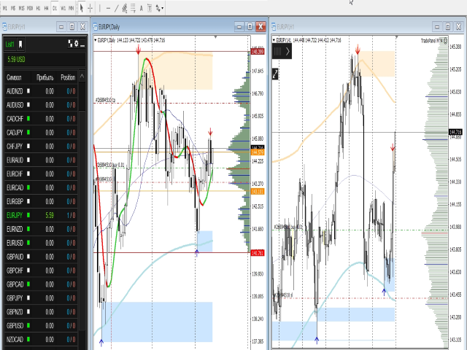Open the List1 tab in panel
This screenshot has height=350, width=467.
(x=9, y=44)
